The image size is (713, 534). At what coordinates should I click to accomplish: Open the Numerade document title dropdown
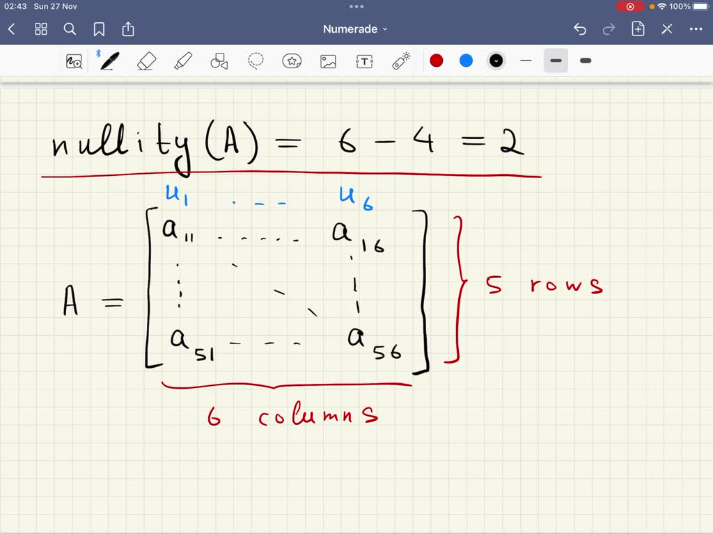click(356, 29)
